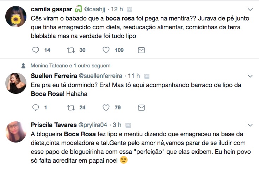Like camila gaspar's tweet
The image size is (259, 169).
[106, 50]
